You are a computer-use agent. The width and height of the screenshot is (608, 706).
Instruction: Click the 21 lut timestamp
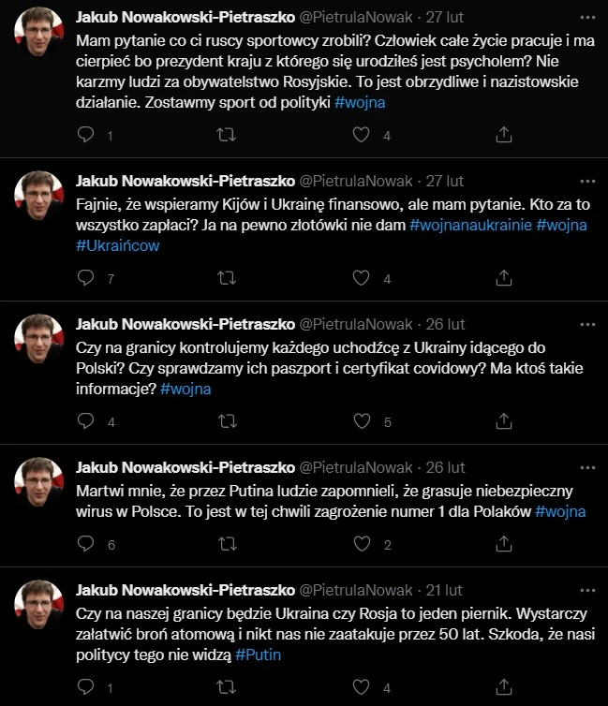pyautogui.click(x=444, y=590)
